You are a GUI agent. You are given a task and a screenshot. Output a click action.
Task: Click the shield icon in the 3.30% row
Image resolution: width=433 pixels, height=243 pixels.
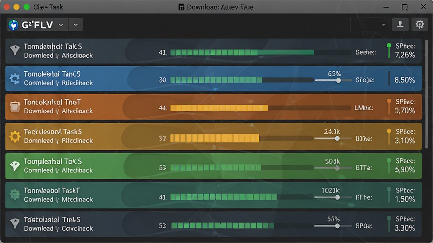15,224
